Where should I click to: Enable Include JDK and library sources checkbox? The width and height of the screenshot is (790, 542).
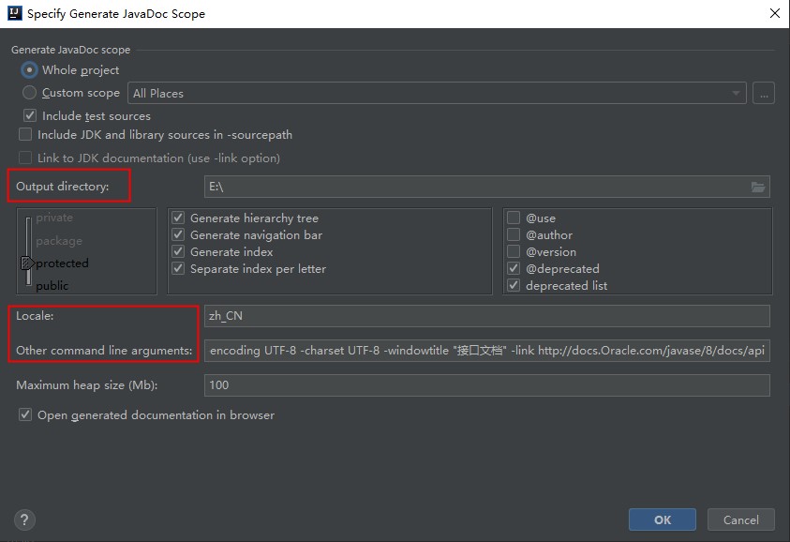tap(25, 135)
